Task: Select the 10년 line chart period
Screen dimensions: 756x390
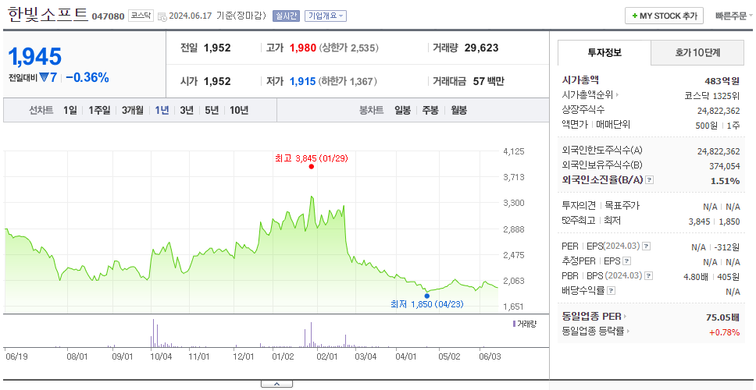Action: tap(239, 110)
